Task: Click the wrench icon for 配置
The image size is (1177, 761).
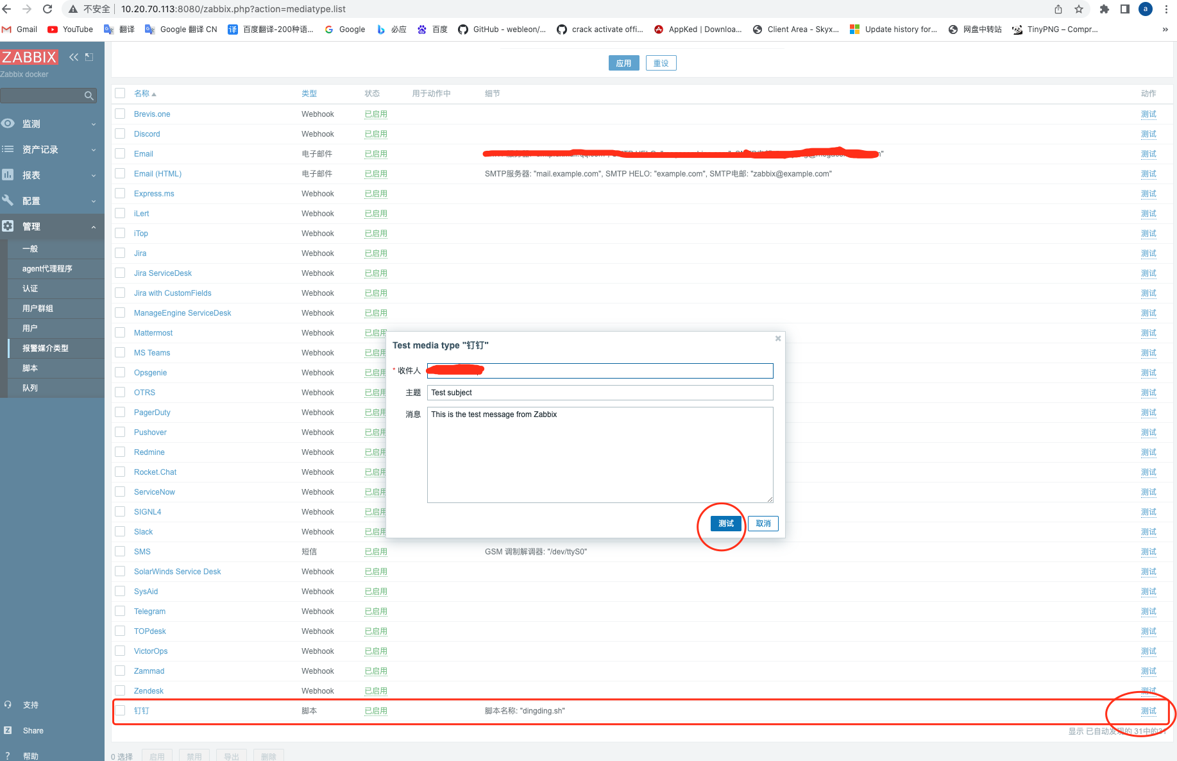Action: [8, 200]
